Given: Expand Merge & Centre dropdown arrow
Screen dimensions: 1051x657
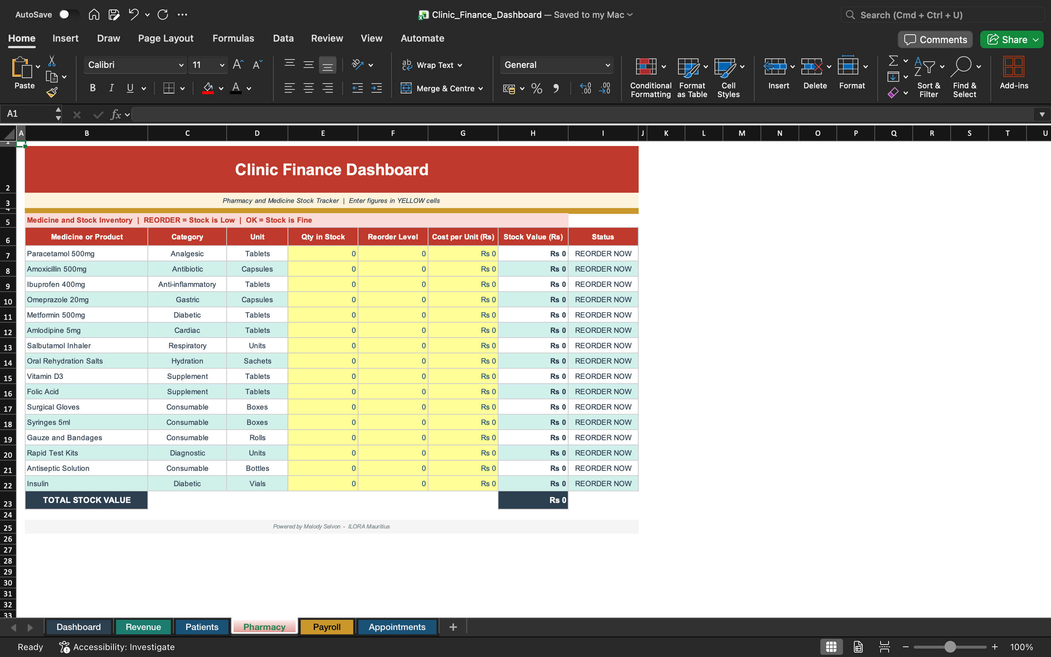Looking at the screenshot, I should [x=481, y=89].
